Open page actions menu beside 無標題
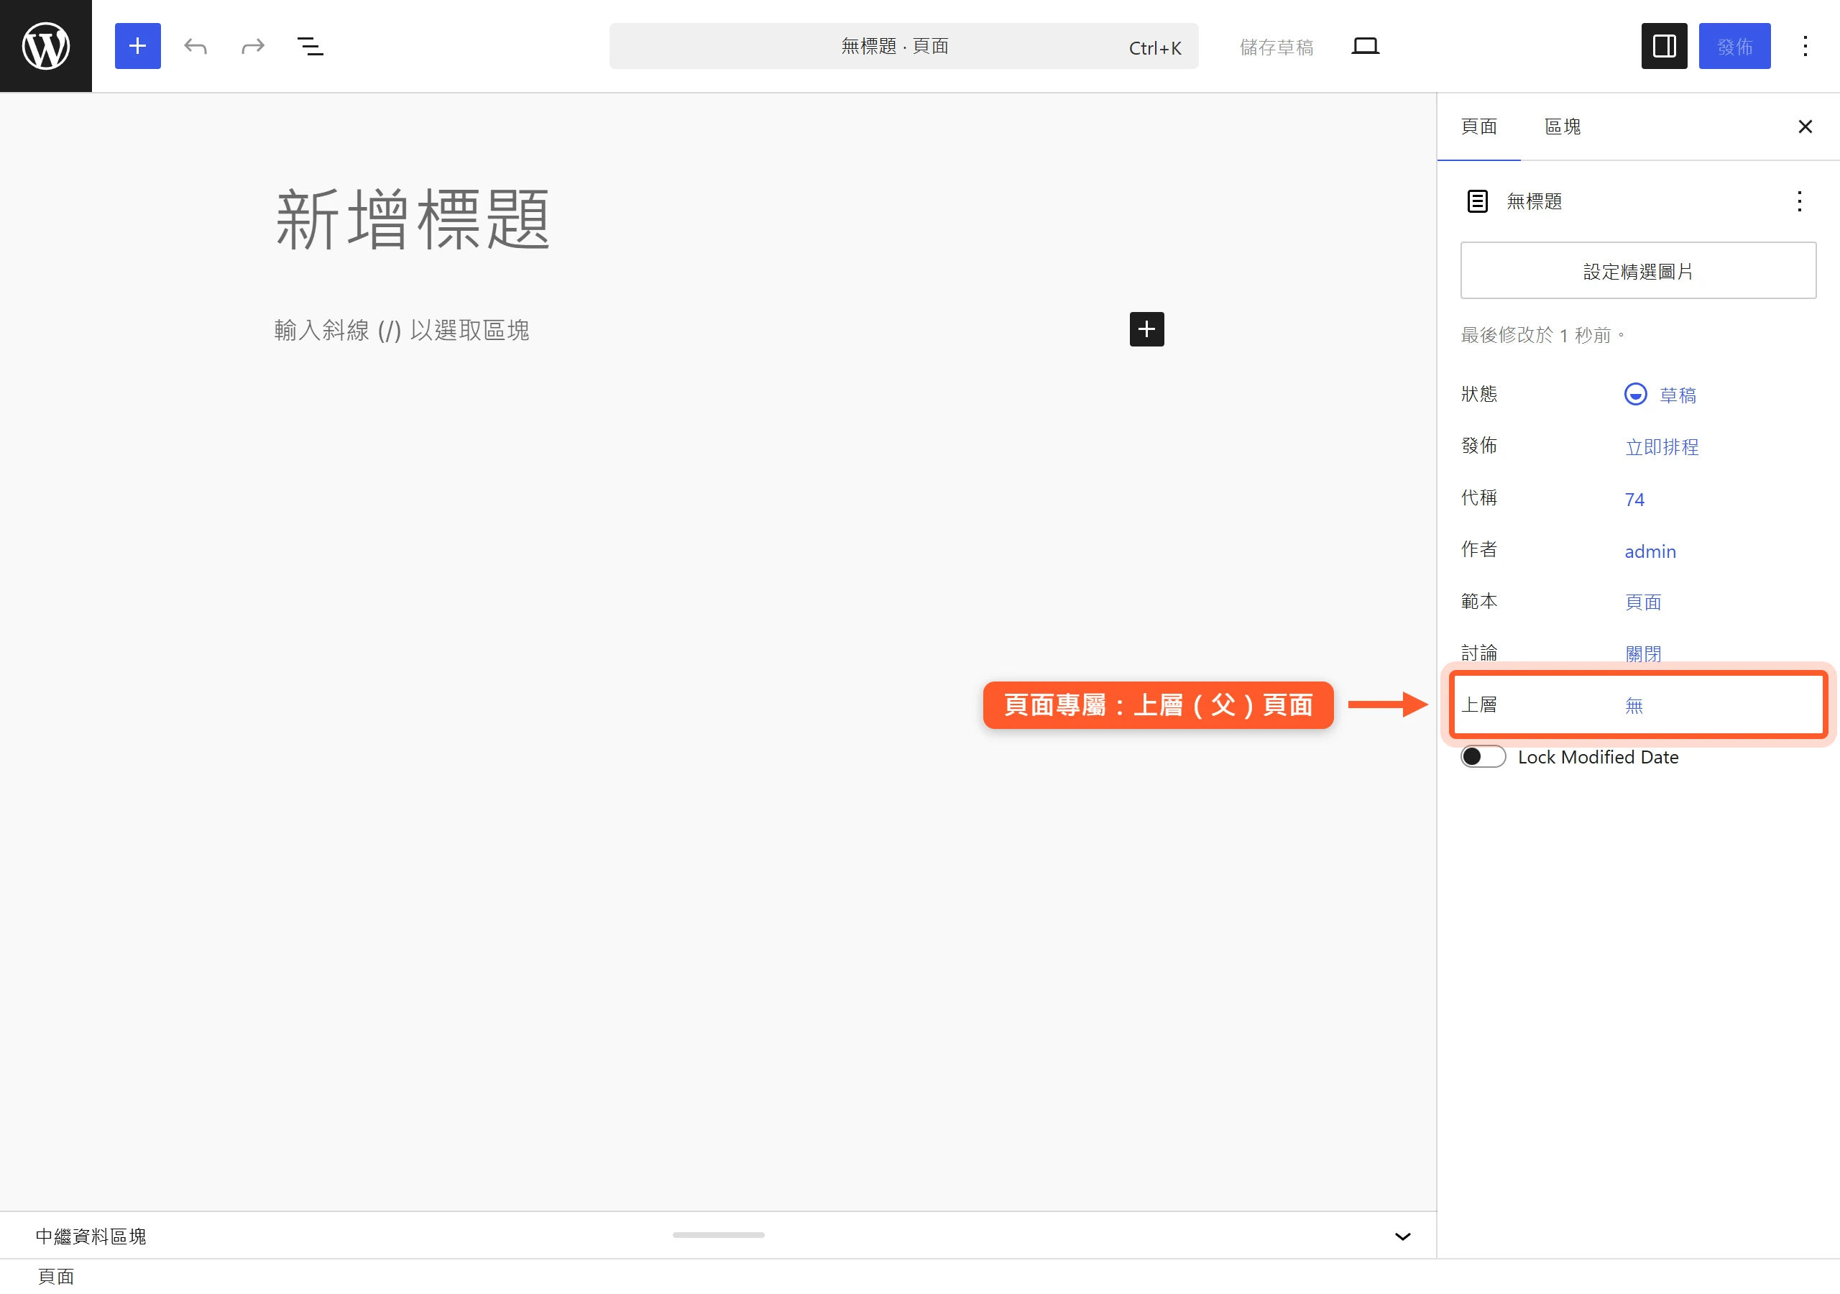 (1799, 201)
